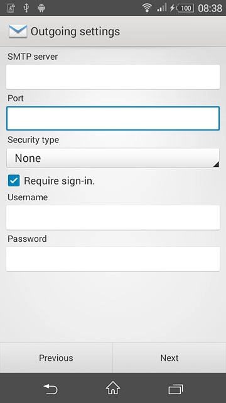226x403 pixels.
Task: Uncheck the Require sign-in checkbox
Action: pyautogui.click(x=14, y=181)
